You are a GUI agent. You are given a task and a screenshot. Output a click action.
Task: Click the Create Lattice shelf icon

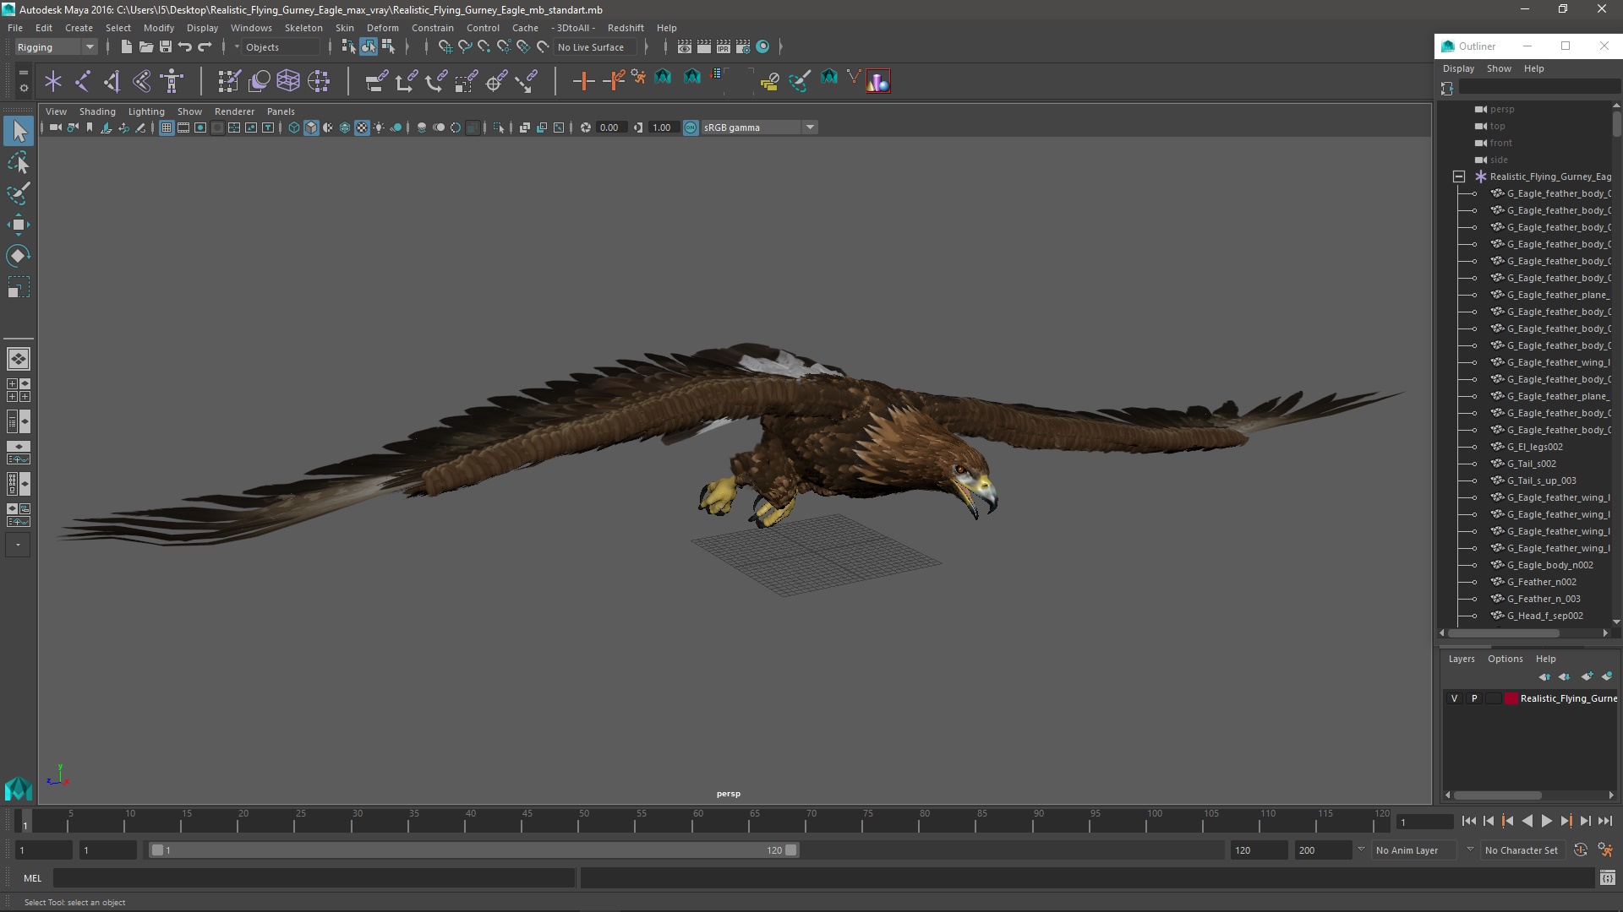[288, 81]
